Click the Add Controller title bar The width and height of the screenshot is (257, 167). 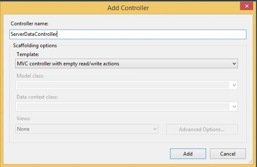click(x=128, y=8)
